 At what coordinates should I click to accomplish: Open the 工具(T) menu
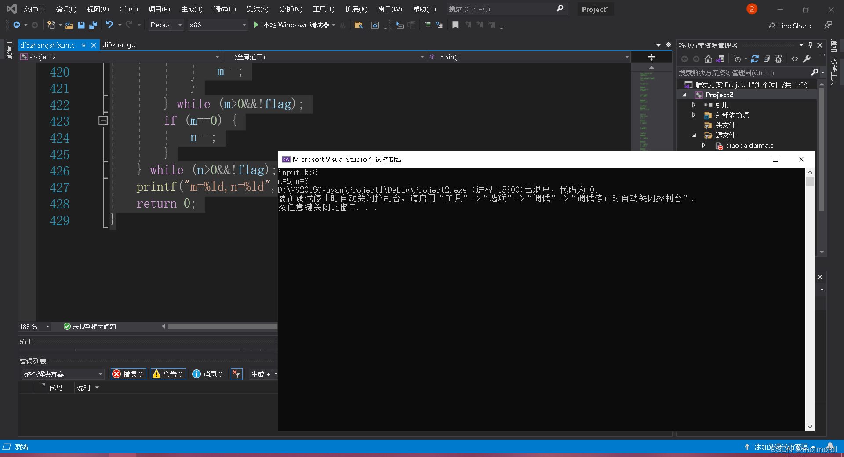[x=324, y=9]
